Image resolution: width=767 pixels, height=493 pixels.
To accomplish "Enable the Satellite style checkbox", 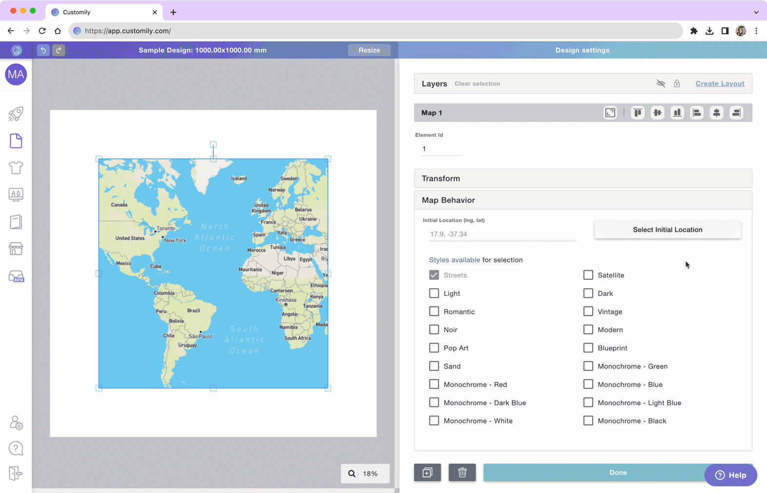I will [588, 275].
